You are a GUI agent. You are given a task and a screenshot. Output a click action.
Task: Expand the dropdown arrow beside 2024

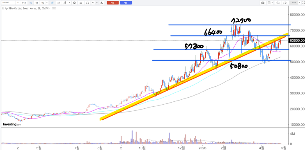pyautogui.click(x=300, y=3)
